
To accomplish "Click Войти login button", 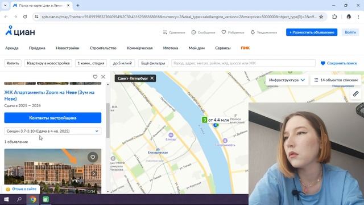I will point(350,32).
